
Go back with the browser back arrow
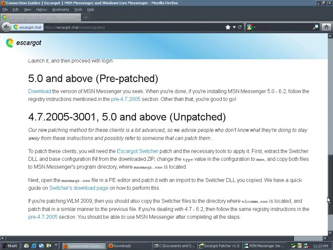7,27
